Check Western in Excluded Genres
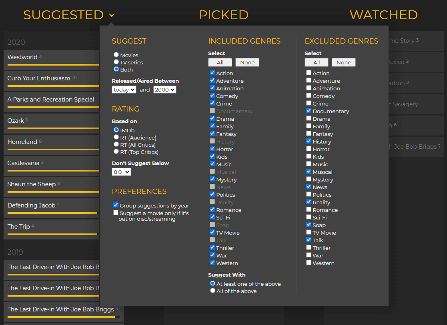The image size is (447, 325). pyautogui.click(x=309, y=263)
